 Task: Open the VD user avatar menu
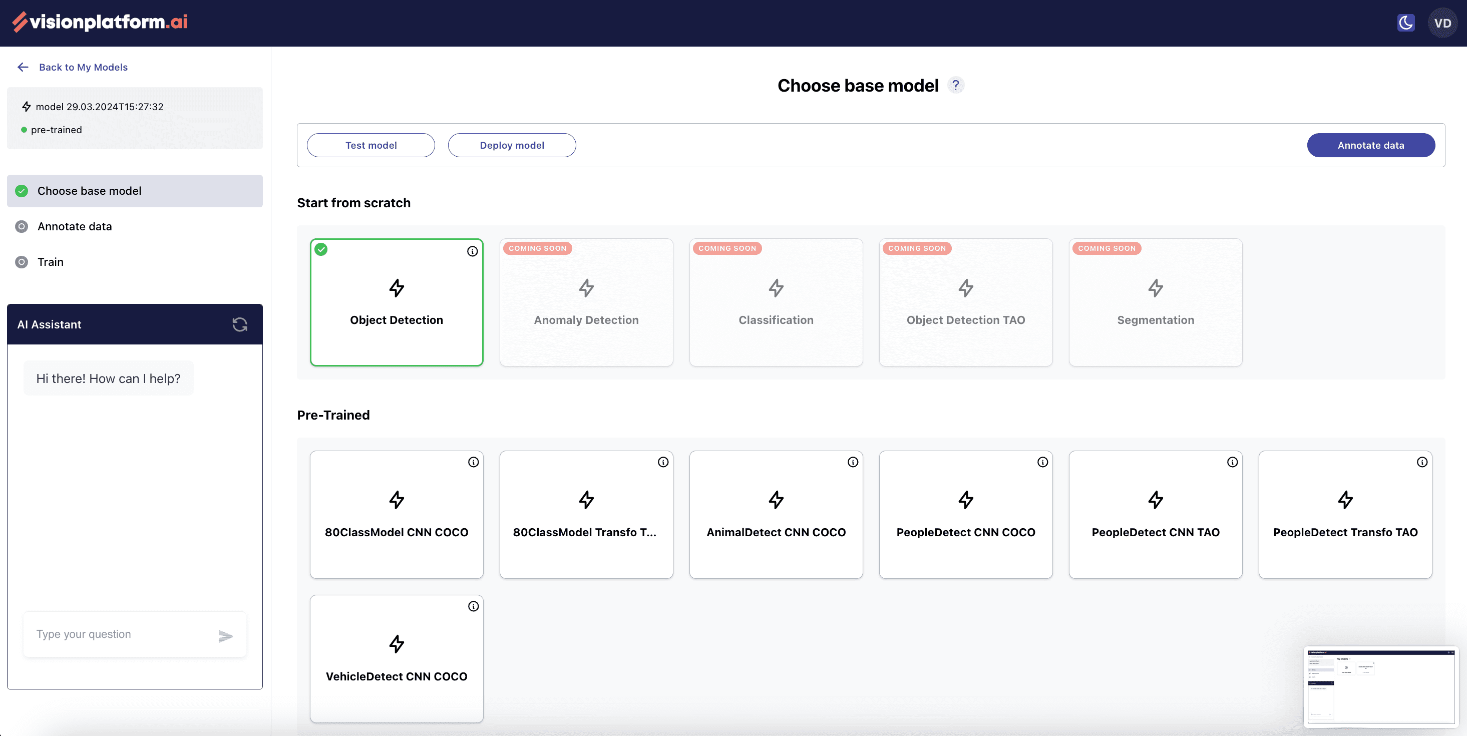pos(1442,23)
